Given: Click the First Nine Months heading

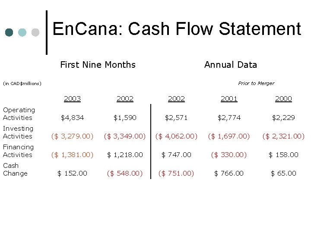Looking at the screenshot, I should (98, 65).
